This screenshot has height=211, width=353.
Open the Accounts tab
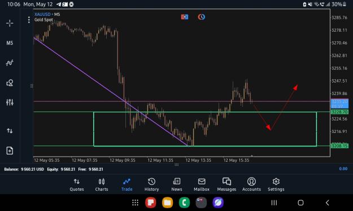[x=251, y=185]
